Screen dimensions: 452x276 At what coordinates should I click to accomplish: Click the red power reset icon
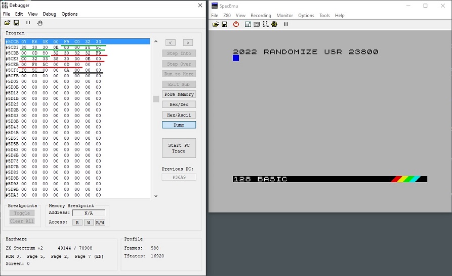click(236, 24)
